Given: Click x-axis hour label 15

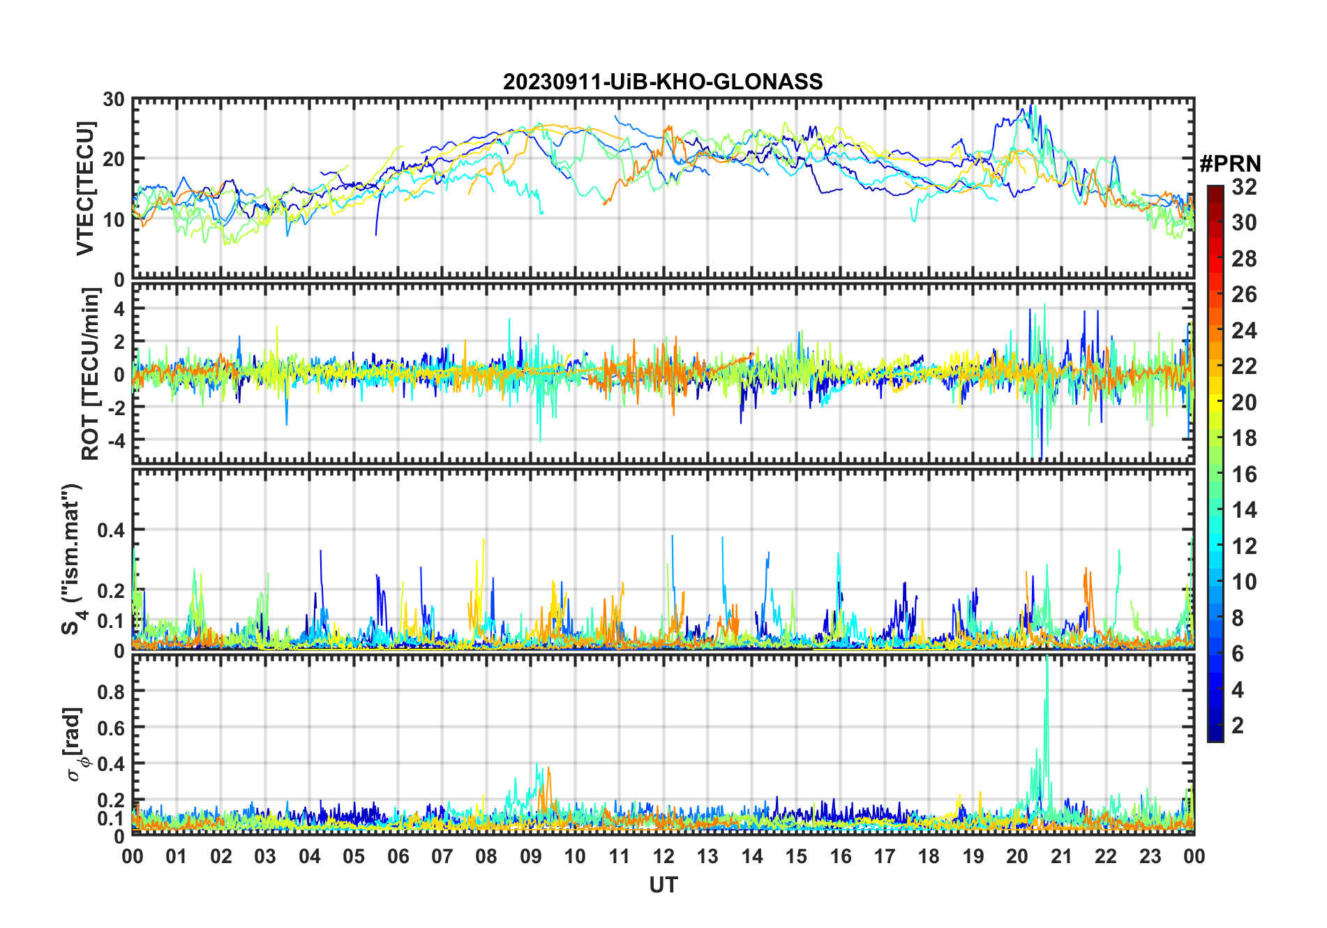Looking at the screenshot, I should coord(796,857).
